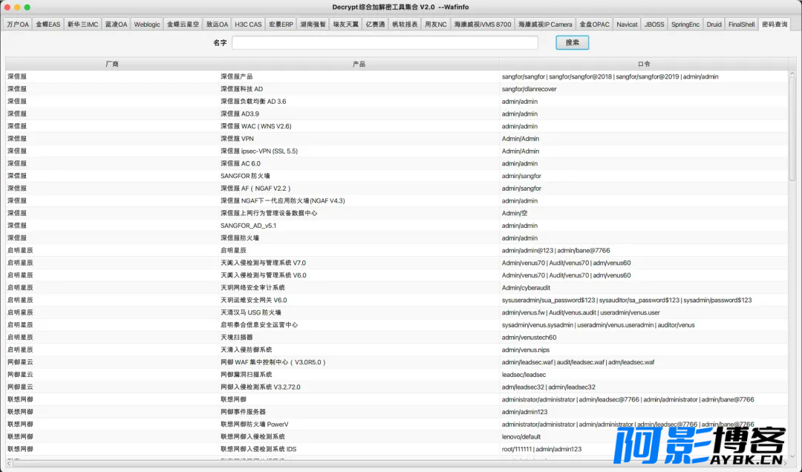Select the 新华三IMC tab

[83, 24]
